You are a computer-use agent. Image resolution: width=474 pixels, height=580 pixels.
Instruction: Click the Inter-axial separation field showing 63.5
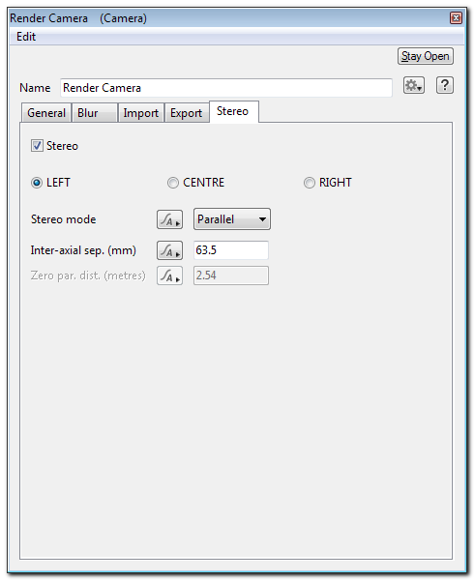click(231, 250)
